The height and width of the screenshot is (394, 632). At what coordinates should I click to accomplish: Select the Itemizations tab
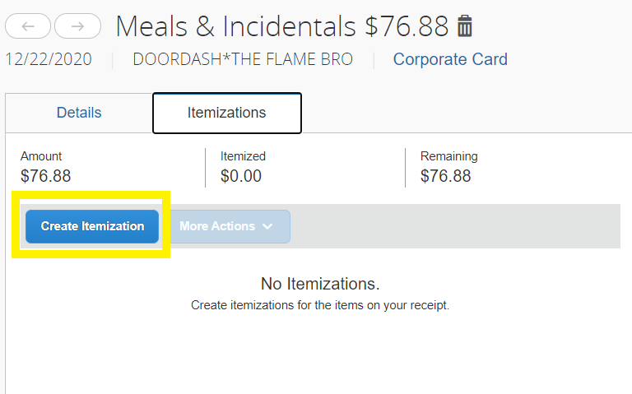226,113
